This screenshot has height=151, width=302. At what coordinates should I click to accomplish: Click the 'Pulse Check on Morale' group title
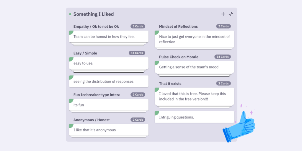[179, 57]
